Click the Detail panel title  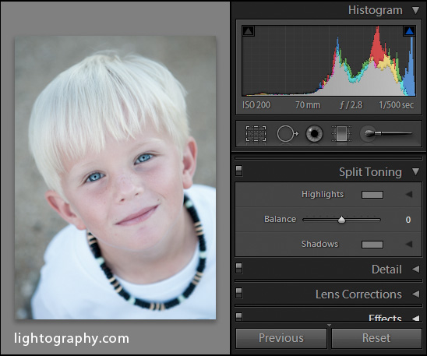pyautogui.click(x=386, y=270)
